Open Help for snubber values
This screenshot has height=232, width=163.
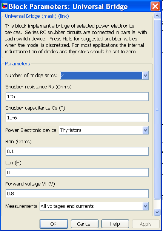pyautogui.click(x=115, y=224)
